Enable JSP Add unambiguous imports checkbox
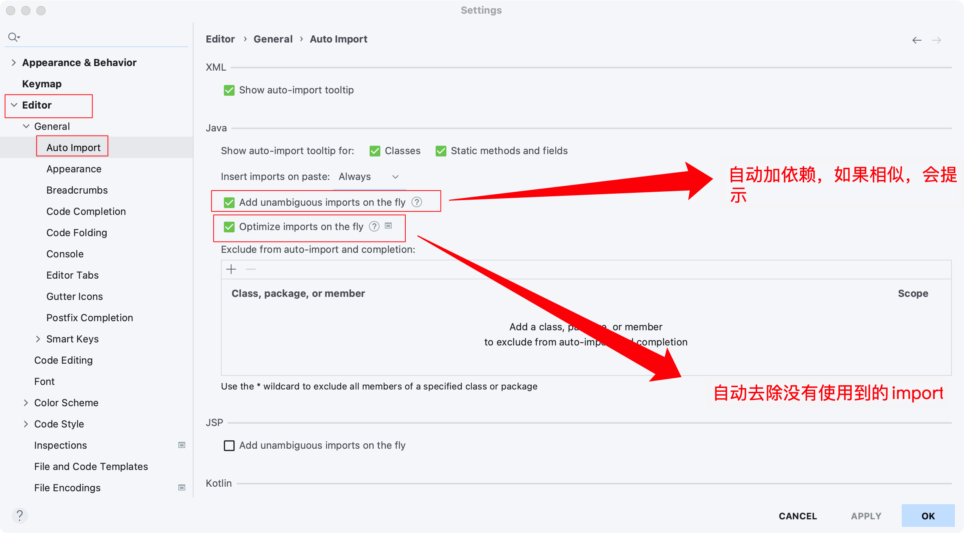964x533 pixels. pos(229,445)
